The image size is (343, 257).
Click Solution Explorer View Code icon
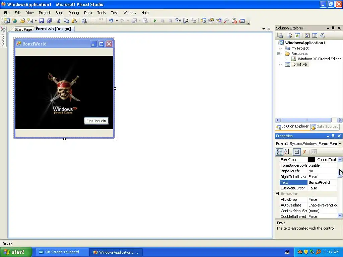click(307, 35)
